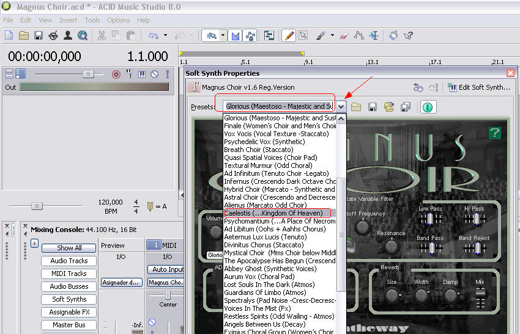
Task: Toggle the Low Pass filter switch
Action: [430, 219]
